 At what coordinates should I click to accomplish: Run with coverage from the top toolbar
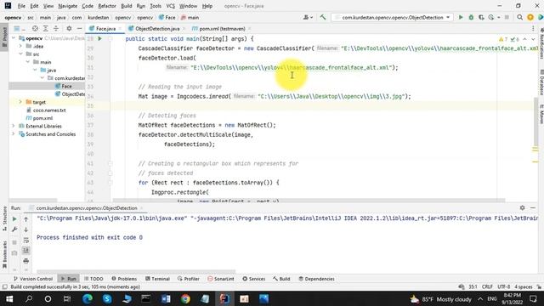coord(481,17)
